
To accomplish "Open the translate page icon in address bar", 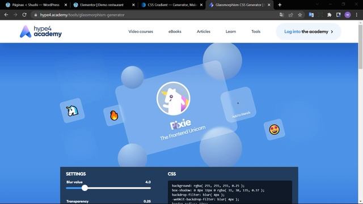I will pyautogui.click(x=281, y=15).
